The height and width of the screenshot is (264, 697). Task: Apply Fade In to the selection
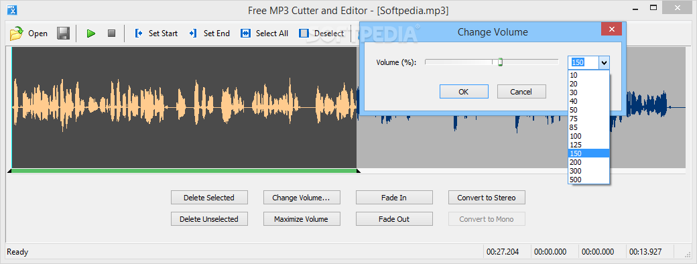[x=394, y=198]
